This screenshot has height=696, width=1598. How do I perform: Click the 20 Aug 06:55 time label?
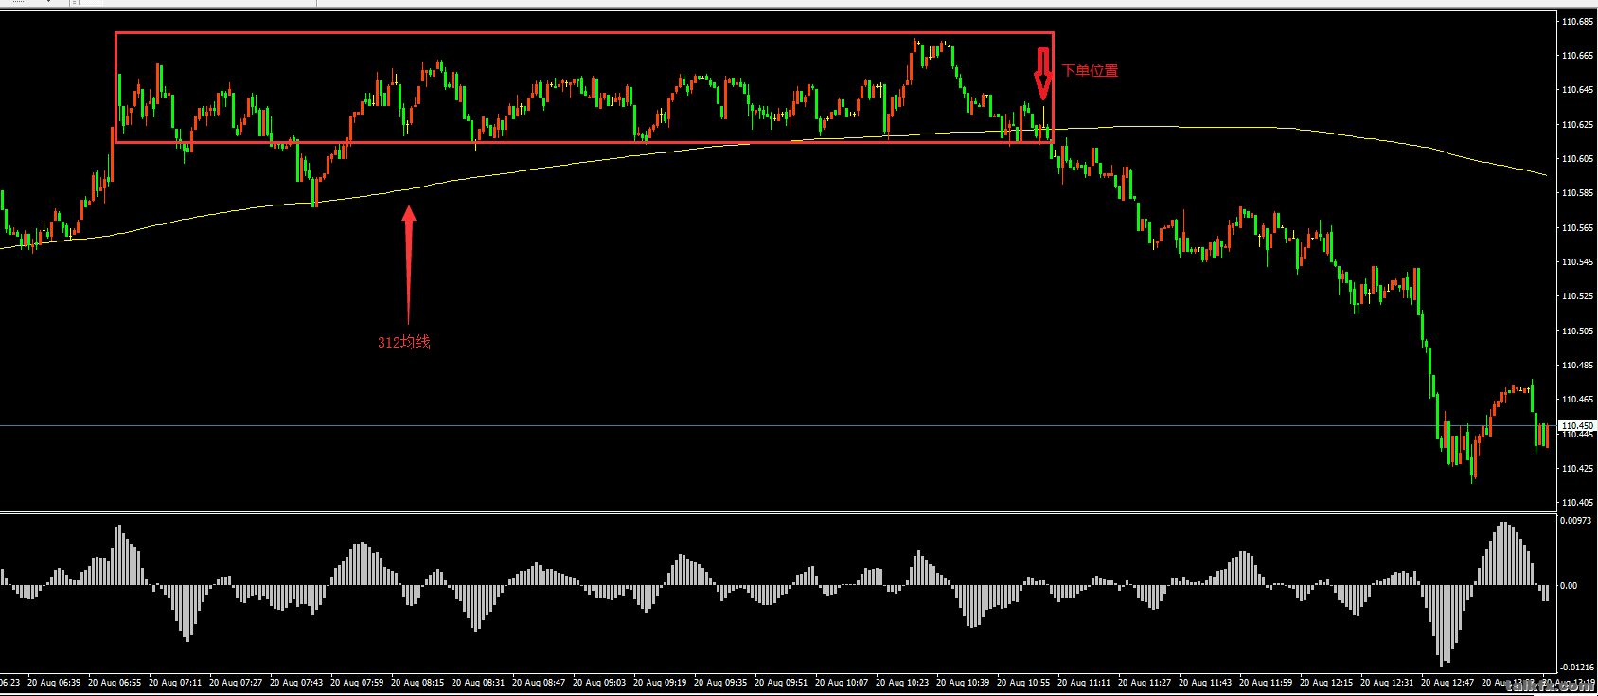tap(115, 683)
